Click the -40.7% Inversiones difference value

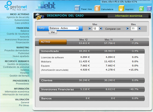tap(134, 89)
